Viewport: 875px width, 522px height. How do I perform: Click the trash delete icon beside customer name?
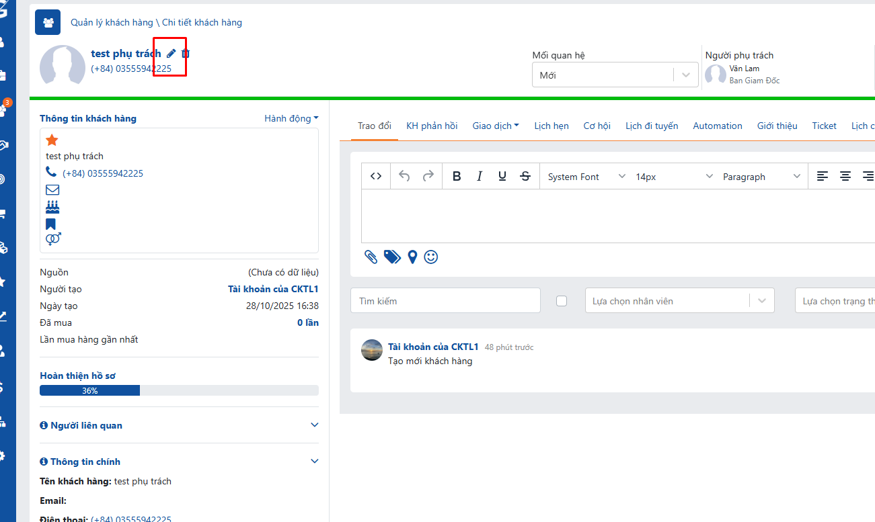click(186, 54)
